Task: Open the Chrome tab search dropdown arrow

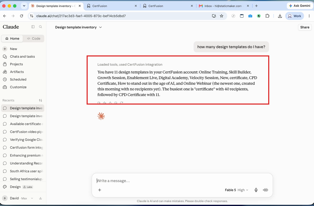Action: click(x=24, y=6)
